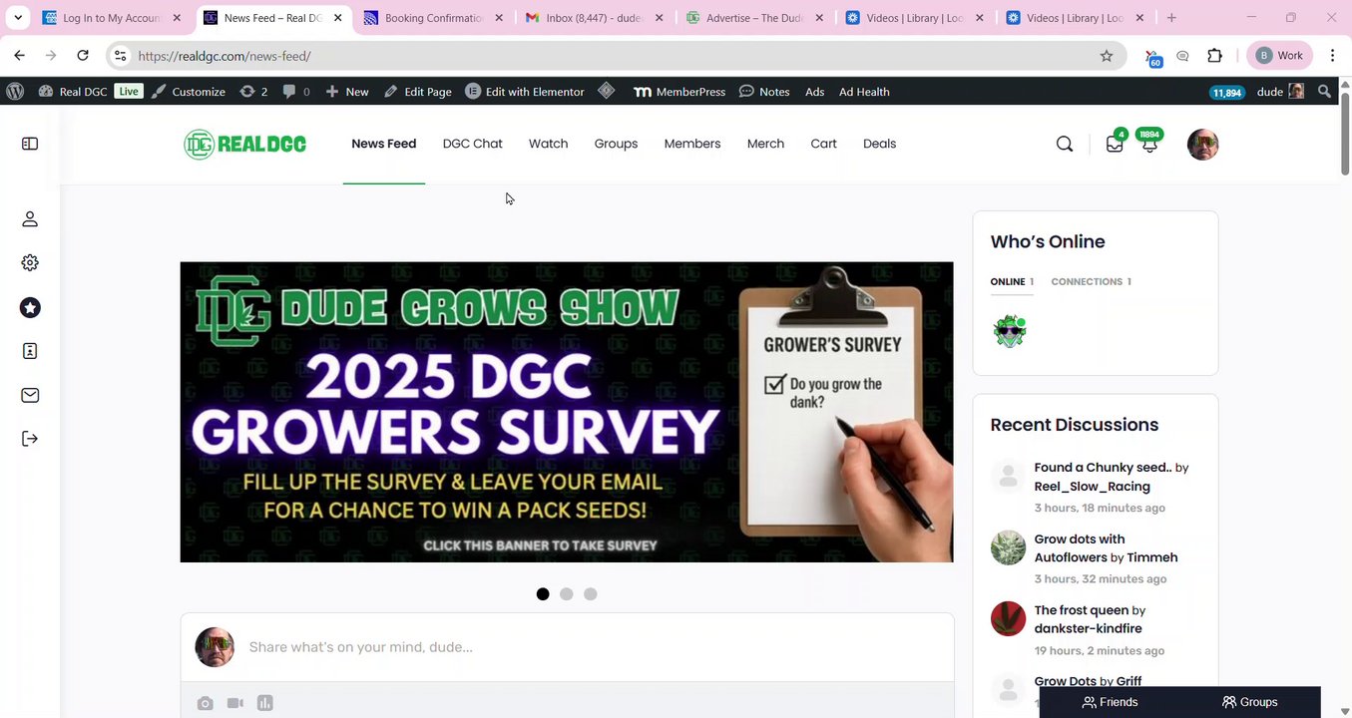Switch to the Online tab
1352x718 pixels.
point(1012,281)
